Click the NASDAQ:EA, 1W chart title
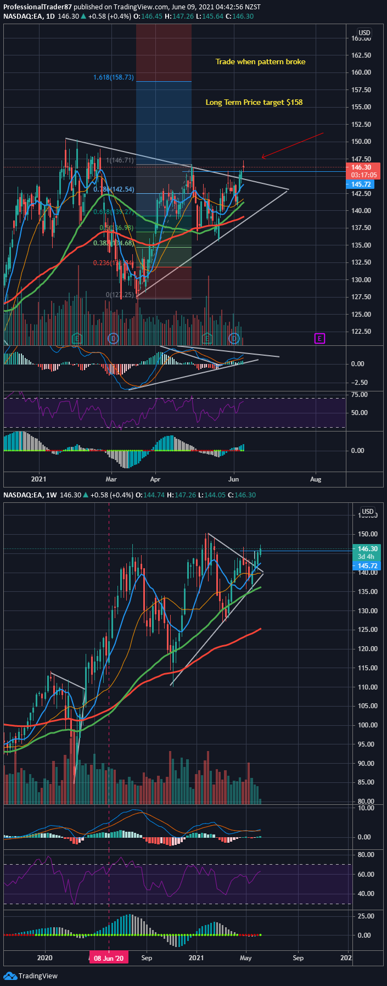This screenshot has height=986, width=387. 31,495
